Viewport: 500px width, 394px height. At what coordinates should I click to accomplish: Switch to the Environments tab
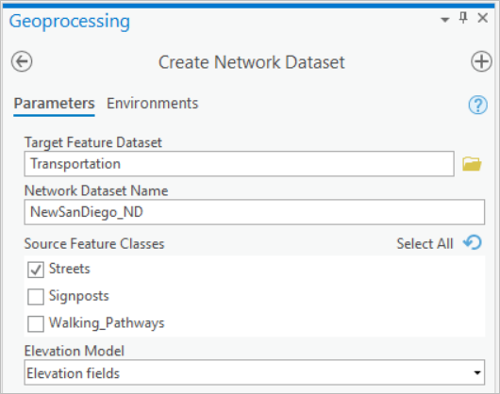click(153, 104)
